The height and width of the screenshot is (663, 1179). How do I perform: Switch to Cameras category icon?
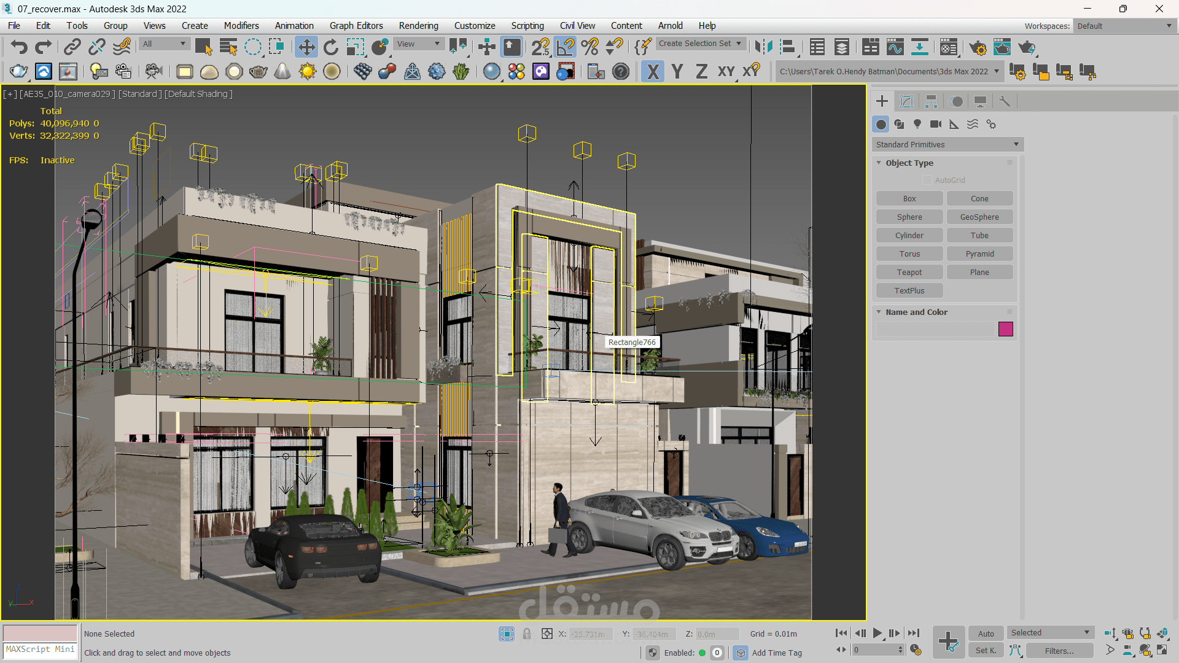click(935, 124)
